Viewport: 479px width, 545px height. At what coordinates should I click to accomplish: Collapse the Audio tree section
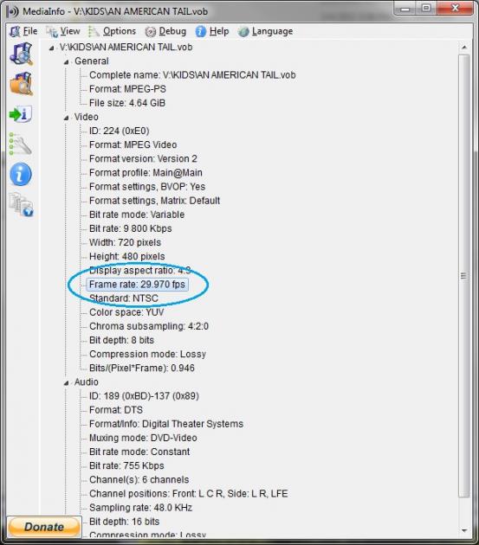[x=66, y=383]
